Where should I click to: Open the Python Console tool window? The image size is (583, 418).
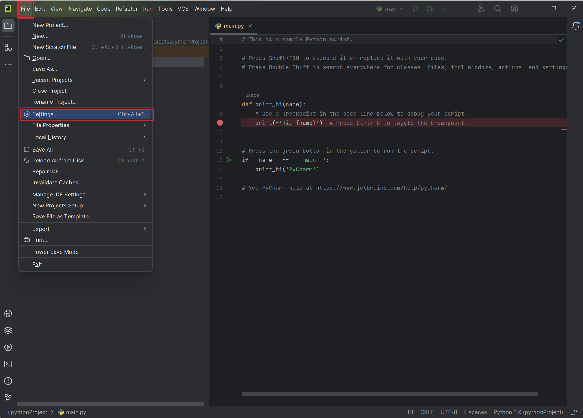click(x=8, y=313)
